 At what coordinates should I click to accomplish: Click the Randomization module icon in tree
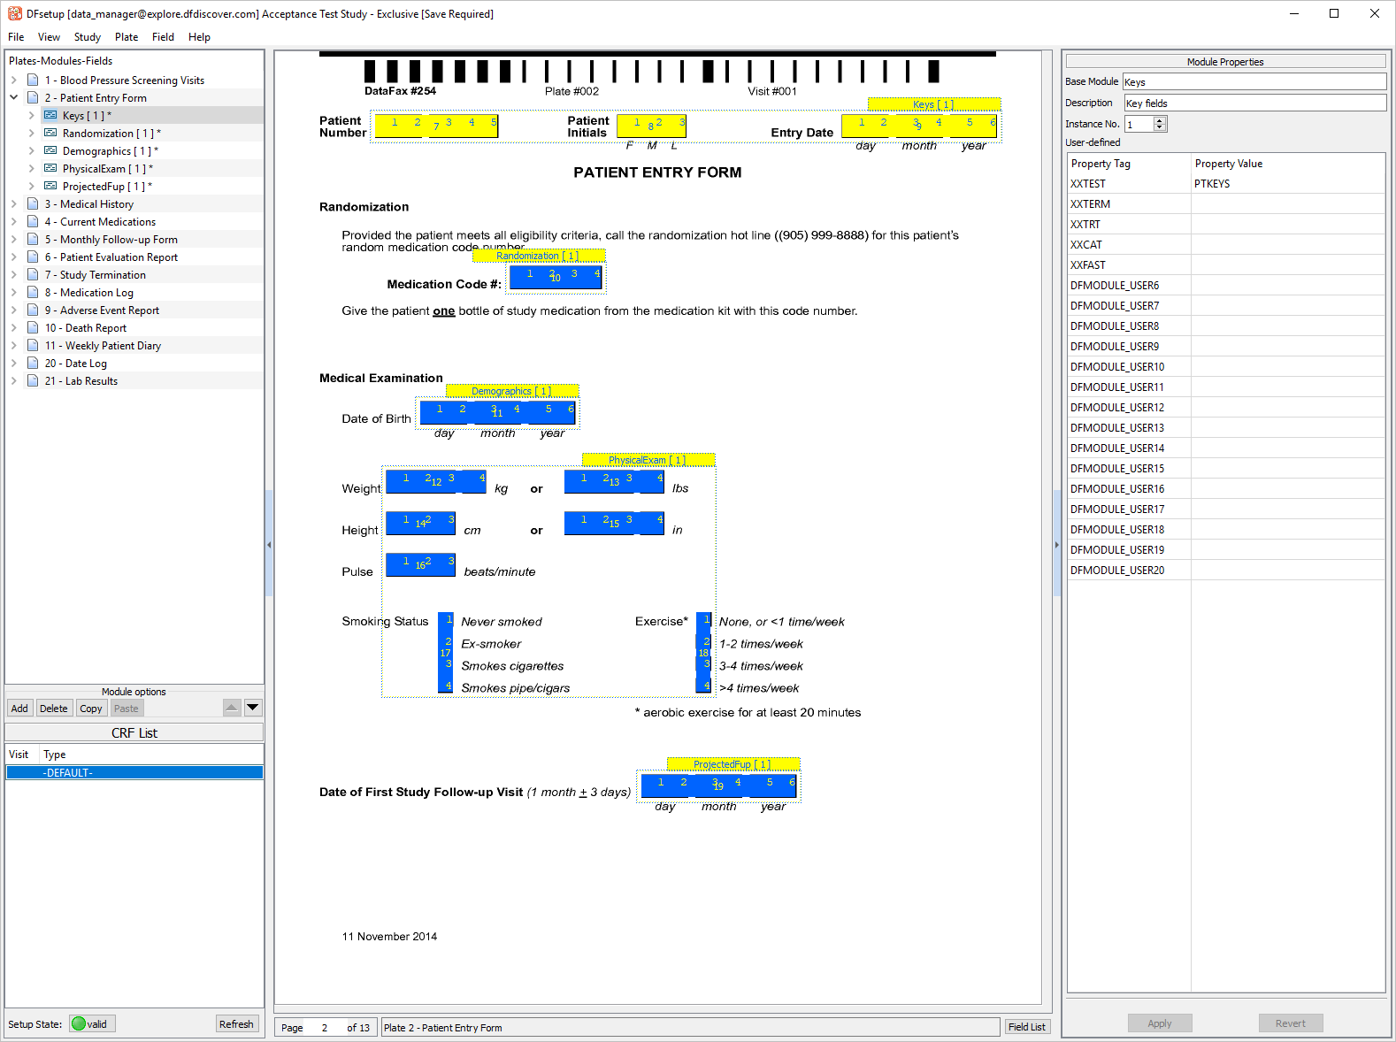click(50, 134)
